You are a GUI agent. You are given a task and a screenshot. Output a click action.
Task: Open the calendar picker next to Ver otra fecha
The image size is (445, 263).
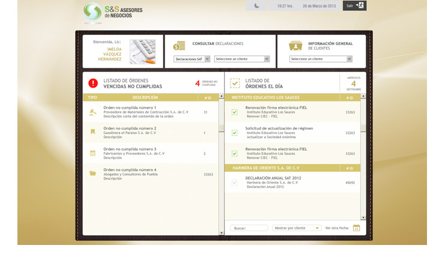click(356, 228)
